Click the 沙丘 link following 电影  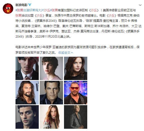(111, 15)
